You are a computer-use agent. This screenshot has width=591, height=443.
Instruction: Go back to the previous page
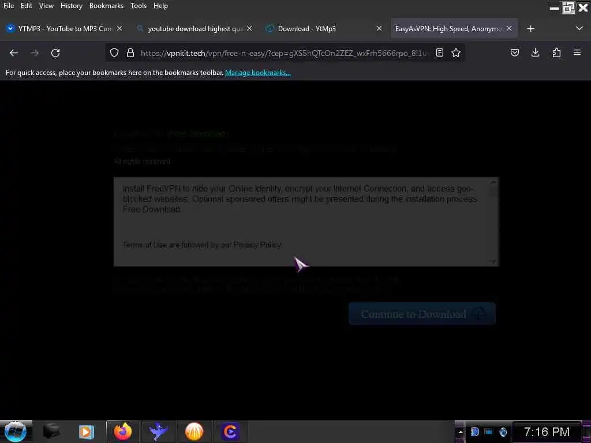(x=14, y=53)
